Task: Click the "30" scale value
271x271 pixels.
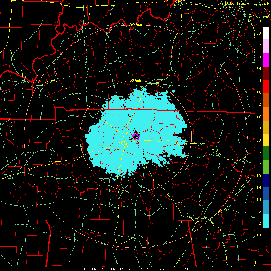Action: pos(259,140)
